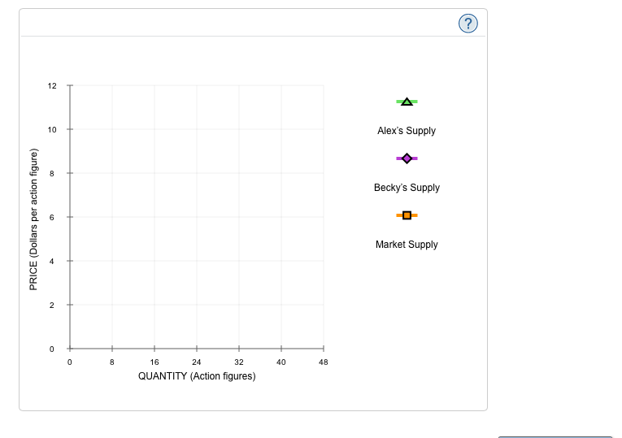The height and width of the screenshot is (438, 622).
Task: Click graph at quantity 32, price 4
Action: [x=238, y=261]
